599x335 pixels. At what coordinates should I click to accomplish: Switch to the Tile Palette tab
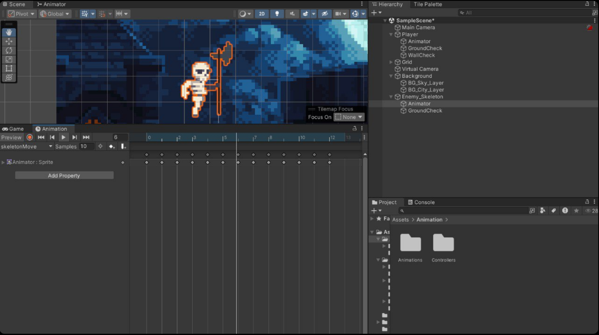tap(427, 4)
